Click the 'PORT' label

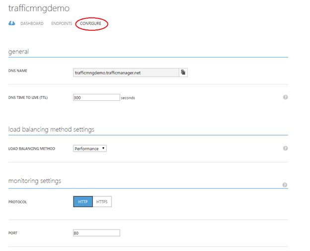tap(13, 233)
